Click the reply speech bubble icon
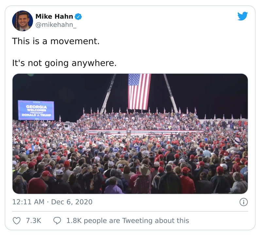This screenshot has width=261, height=235. [x=57, y=221]
